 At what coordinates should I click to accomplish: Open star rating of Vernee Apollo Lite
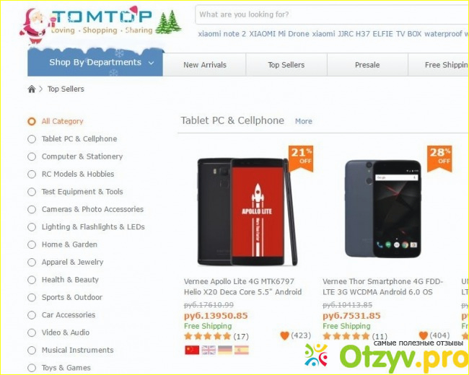[x=208, y=336]
